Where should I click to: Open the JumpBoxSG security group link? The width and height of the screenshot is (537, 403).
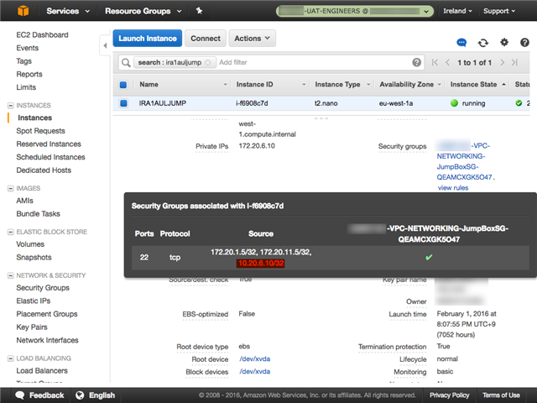[x=464, y=161]
